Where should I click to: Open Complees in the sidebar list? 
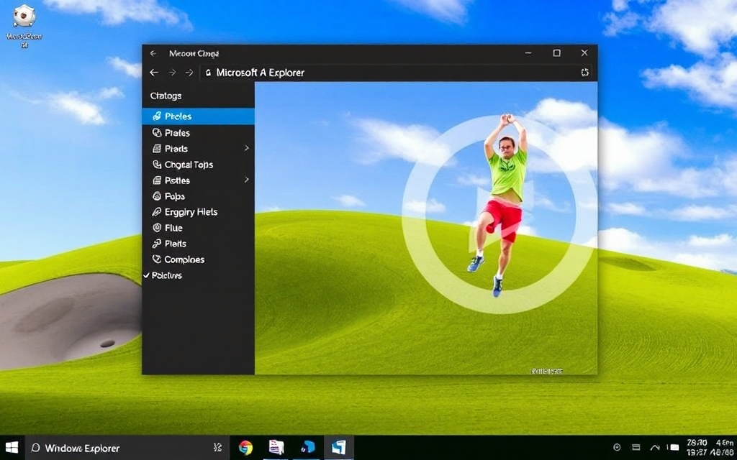[x=199, y=259]
